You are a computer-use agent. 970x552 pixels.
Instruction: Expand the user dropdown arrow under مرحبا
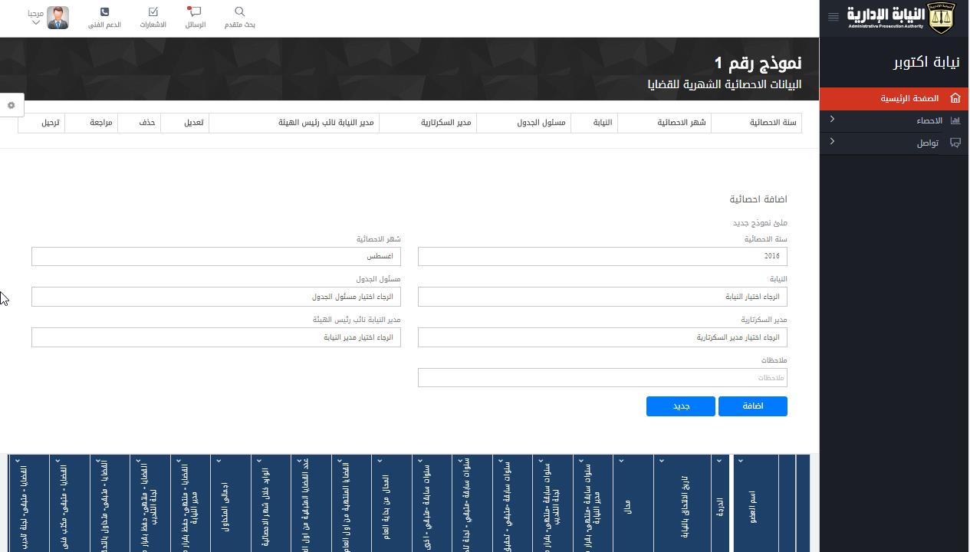pyautogui.click(x=35, y=23)
